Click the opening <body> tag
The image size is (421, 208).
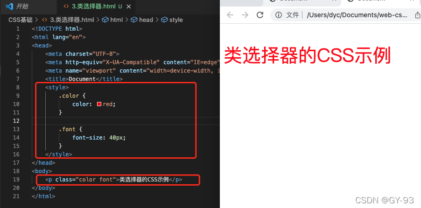click(x=42, y=171)
